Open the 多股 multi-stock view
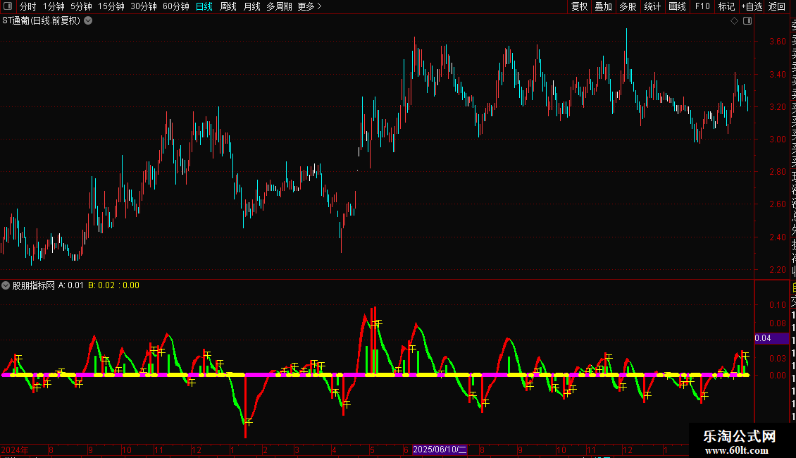Viewport: 796px width, 458px height. 628,6
